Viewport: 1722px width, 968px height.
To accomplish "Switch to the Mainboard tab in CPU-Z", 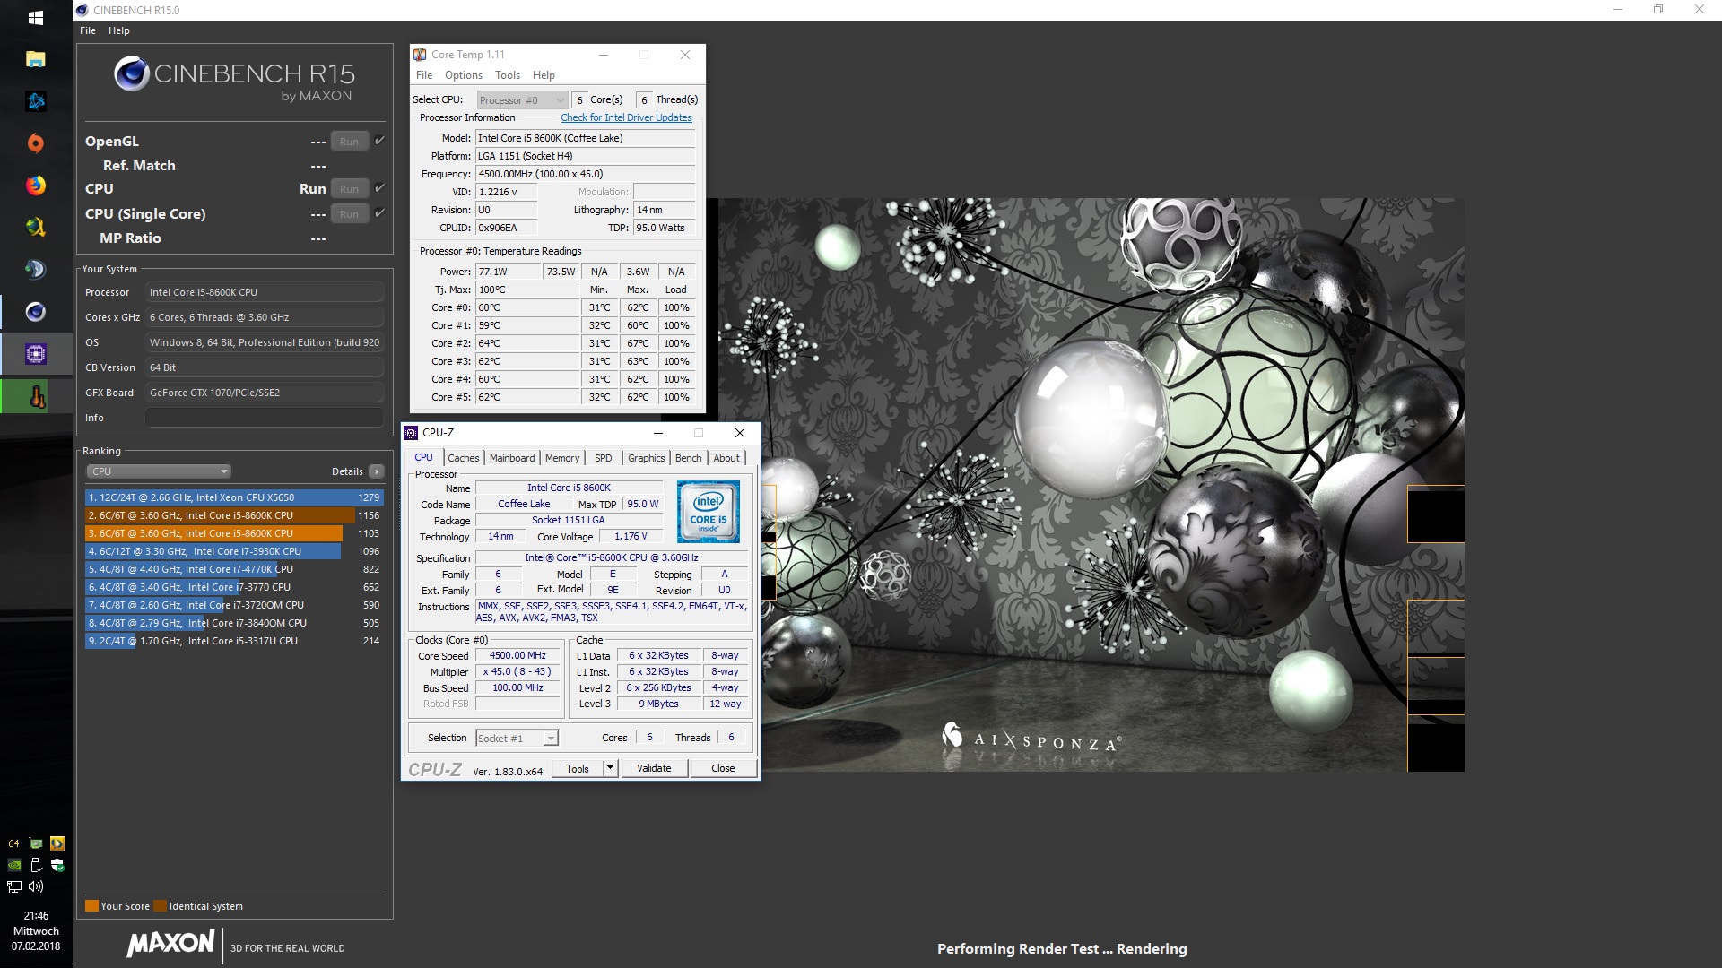I will pos(511,458).
